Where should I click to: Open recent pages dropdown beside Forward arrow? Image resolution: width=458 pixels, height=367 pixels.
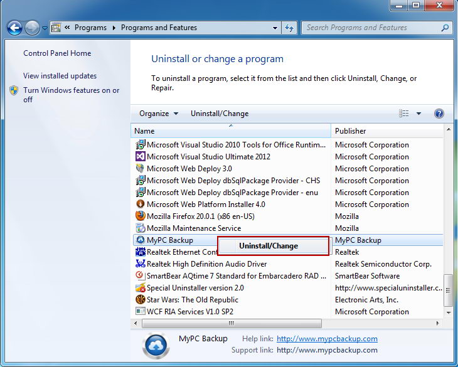pos(45,28)
